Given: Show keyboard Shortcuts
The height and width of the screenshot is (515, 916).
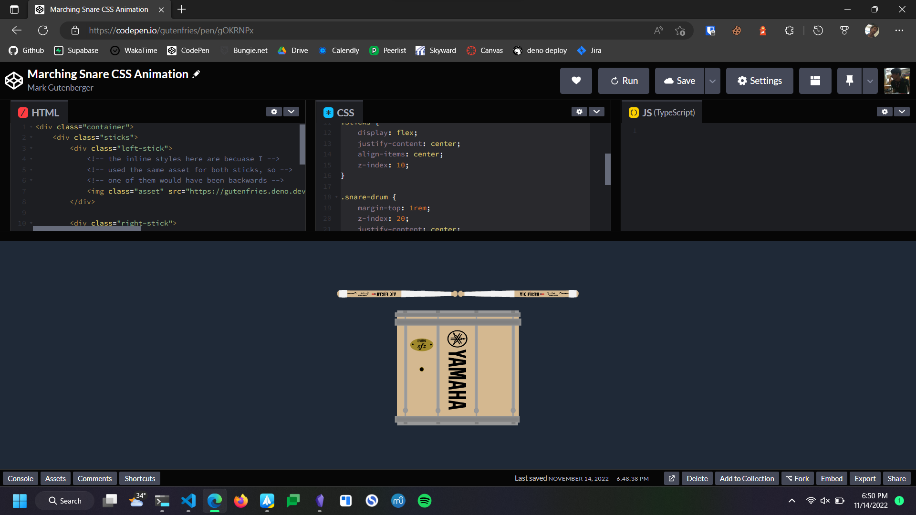Looking at the screenshot, I should point(140,478).
